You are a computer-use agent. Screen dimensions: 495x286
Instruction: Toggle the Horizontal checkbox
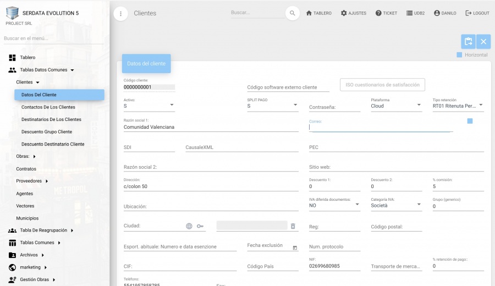click(x=459, y=55)
